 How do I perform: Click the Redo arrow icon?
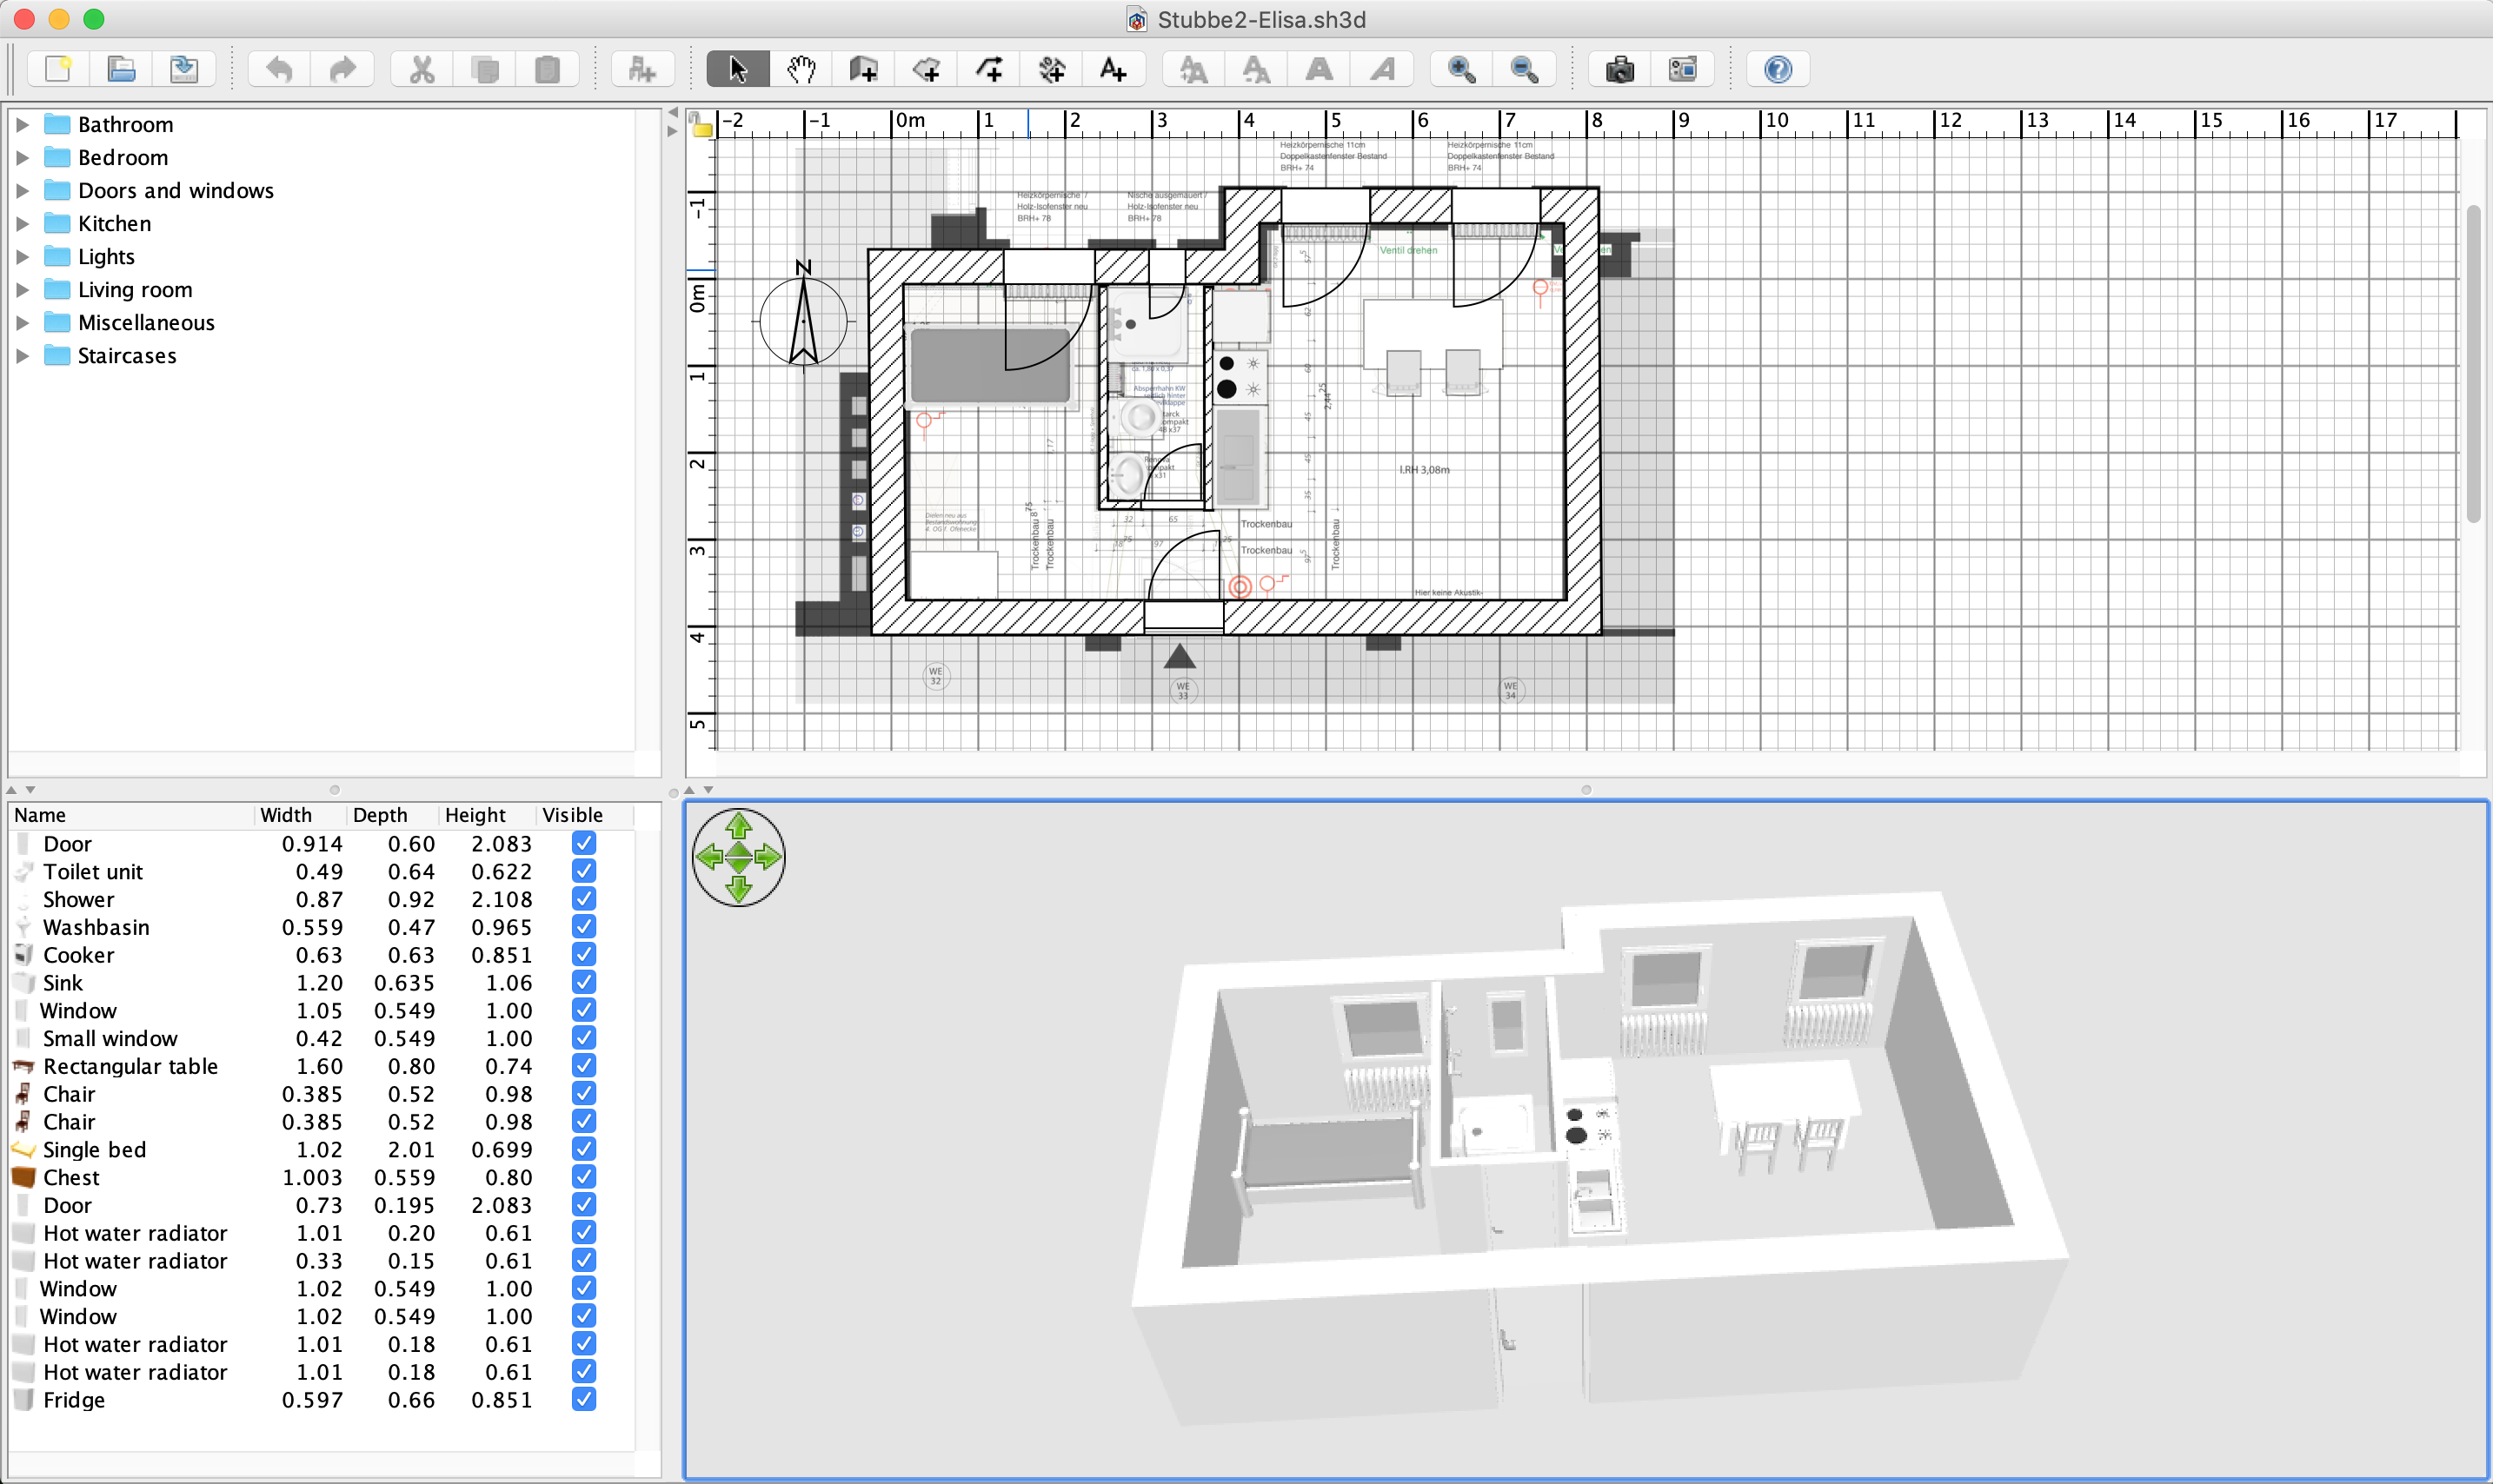342,69
